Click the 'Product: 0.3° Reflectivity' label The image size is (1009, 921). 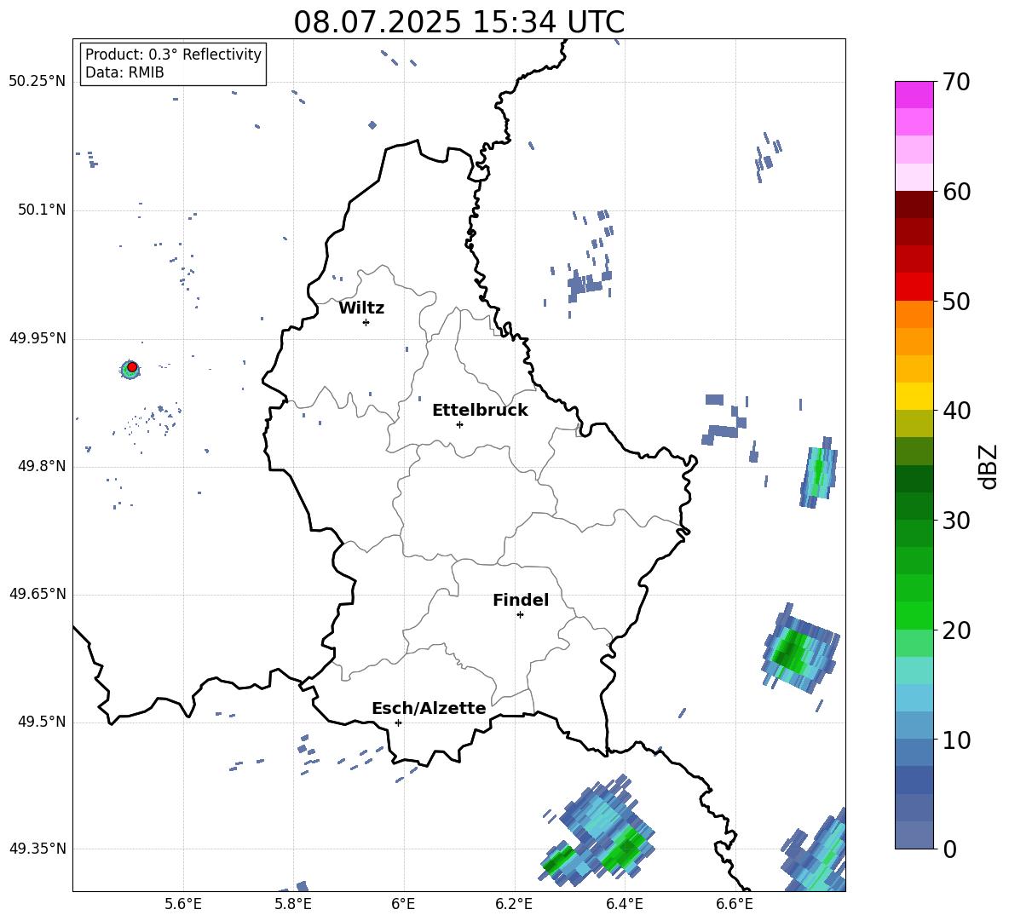tap(173, 55)
